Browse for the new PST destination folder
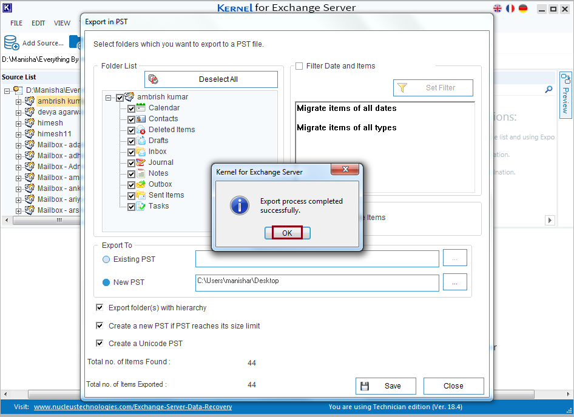Viewport: 574px width, 417px height. coord(454,282)
